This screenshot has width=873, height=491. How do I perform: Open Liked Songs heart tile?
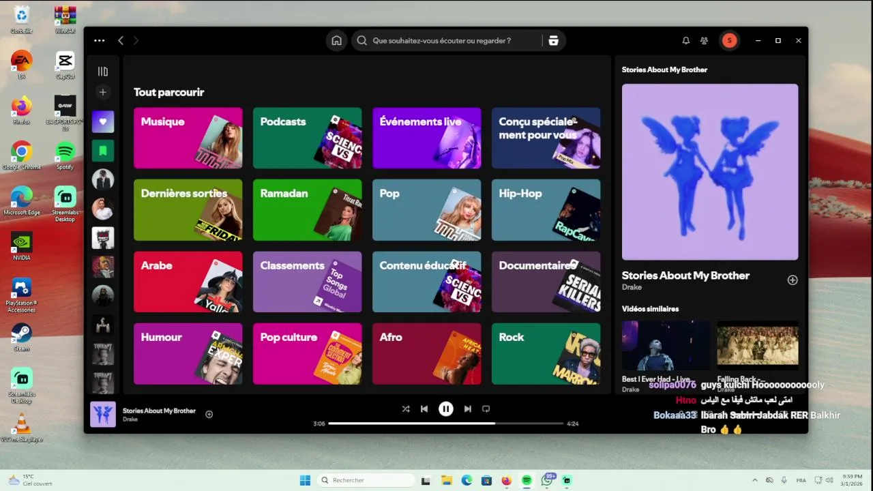103,122
